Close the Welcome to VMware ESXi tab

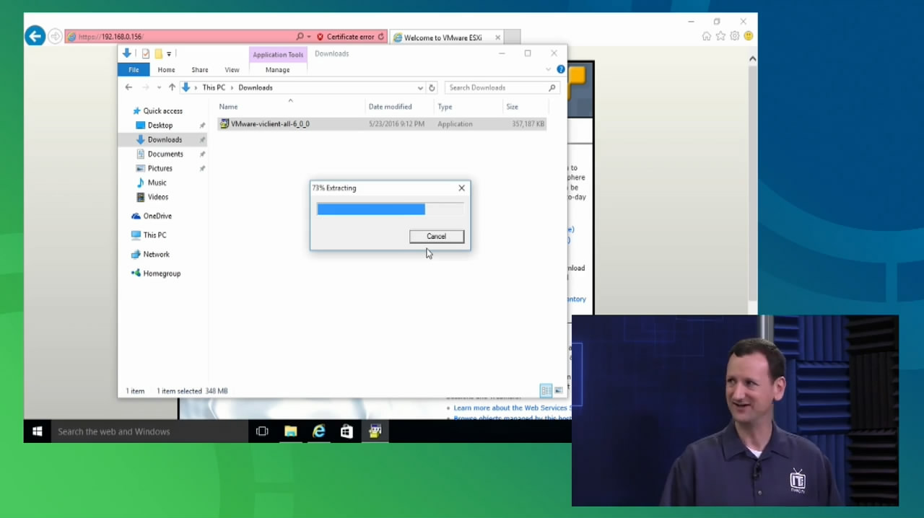point(497,38)
